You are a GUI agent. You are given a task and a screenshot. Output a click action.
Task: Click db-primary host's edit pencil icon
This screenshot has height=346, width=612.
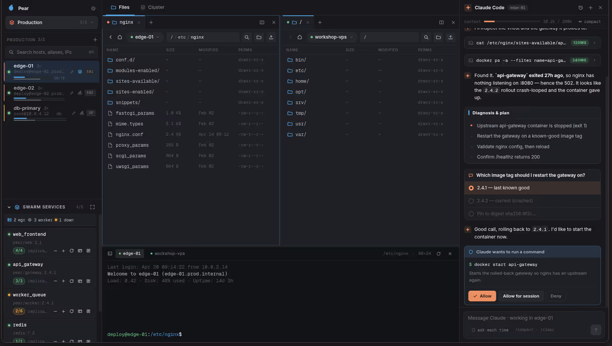click(73, 113)
